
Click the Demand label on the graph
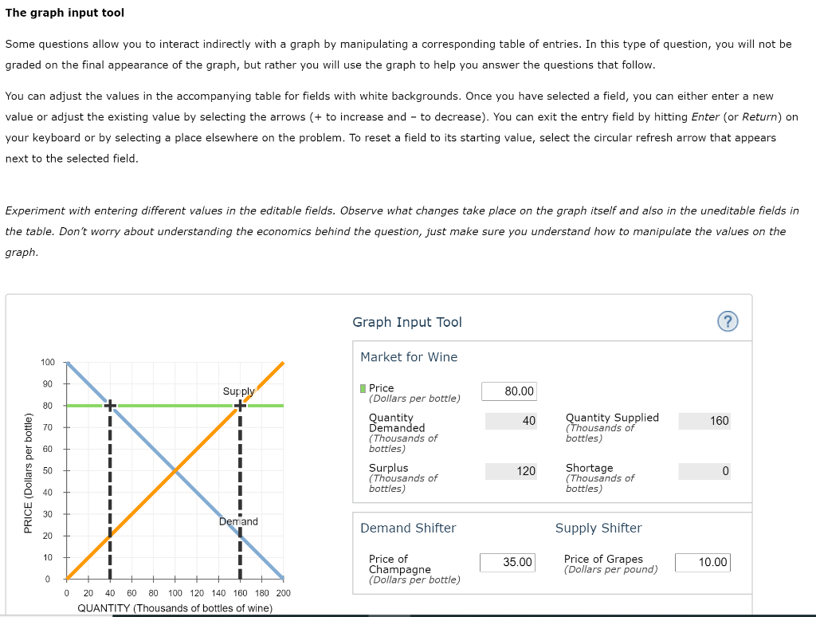(x=237, y=521)
